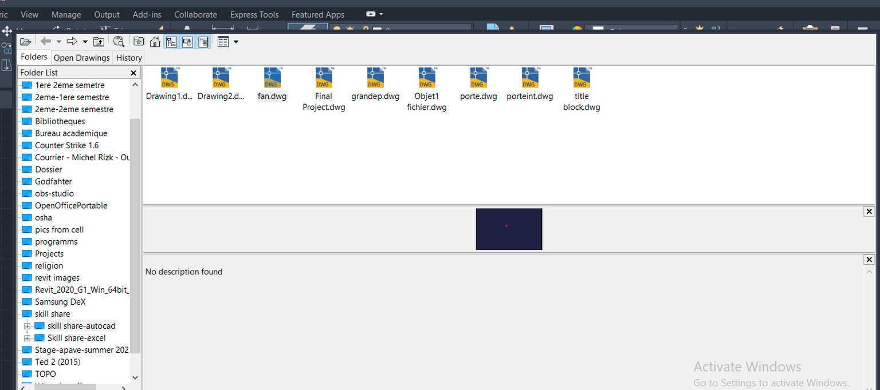Select the 2eme-2eme semestre folder
The width and height of the screenshot is (880, 390).
(x=74, y=109)
